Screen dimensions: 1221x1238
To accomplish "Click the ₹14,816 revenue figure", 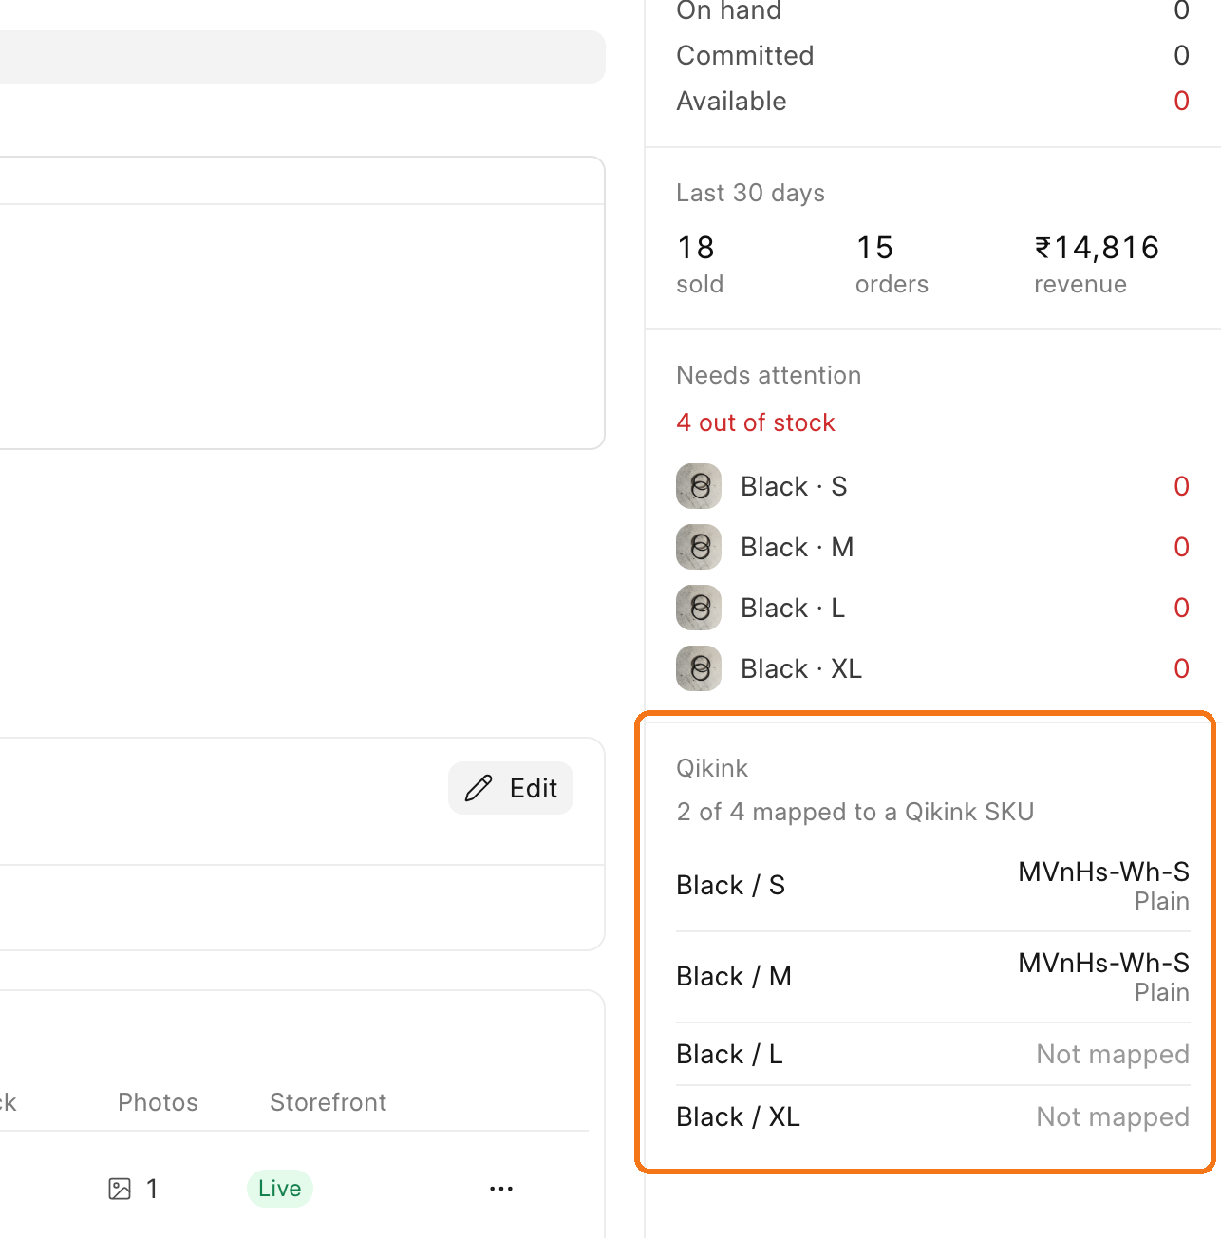I will (x=1097, y=248).
